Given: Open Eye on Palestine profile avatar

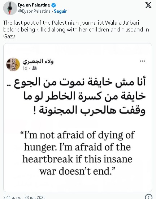Looking at the screenshot, I should coord(10,8).
